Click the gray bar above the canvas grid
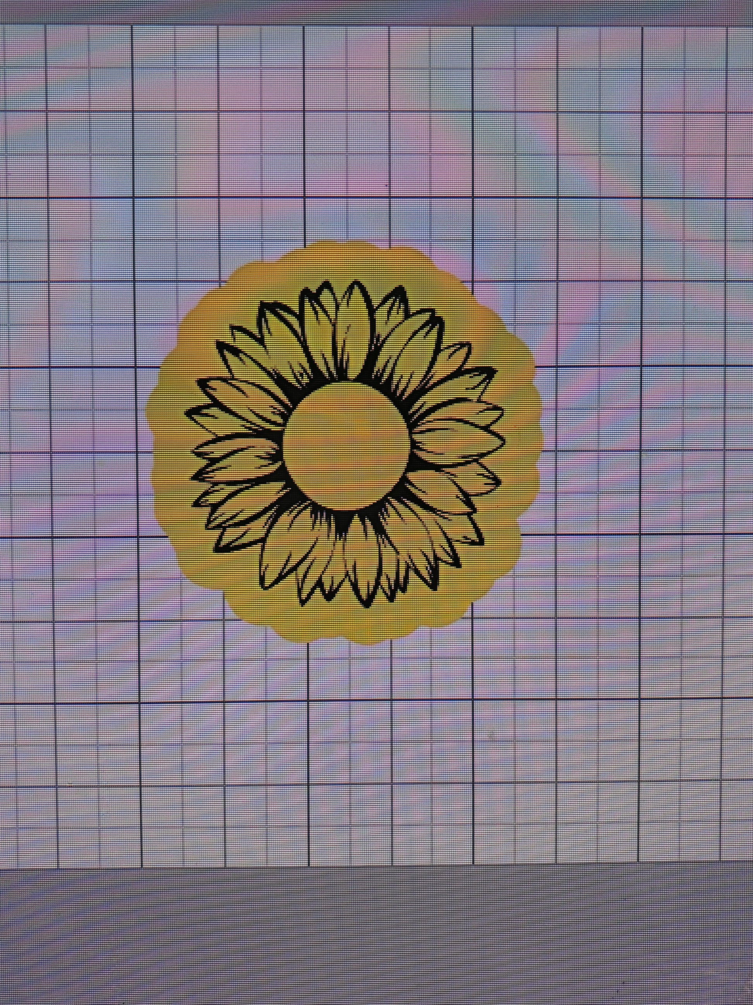 [377, 11]
